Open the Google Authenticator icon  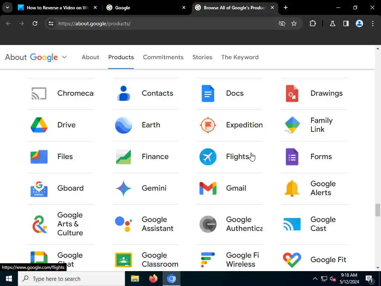coord(208,224)
